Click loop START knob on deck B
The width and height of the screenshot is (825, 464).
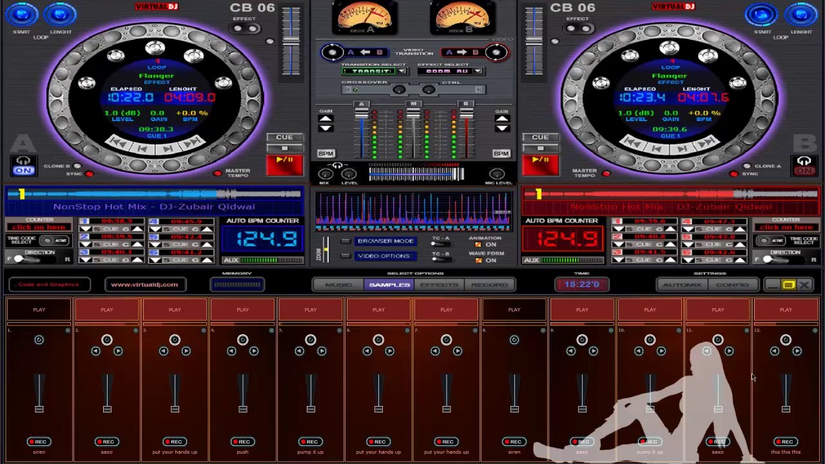tap(762, 14)
